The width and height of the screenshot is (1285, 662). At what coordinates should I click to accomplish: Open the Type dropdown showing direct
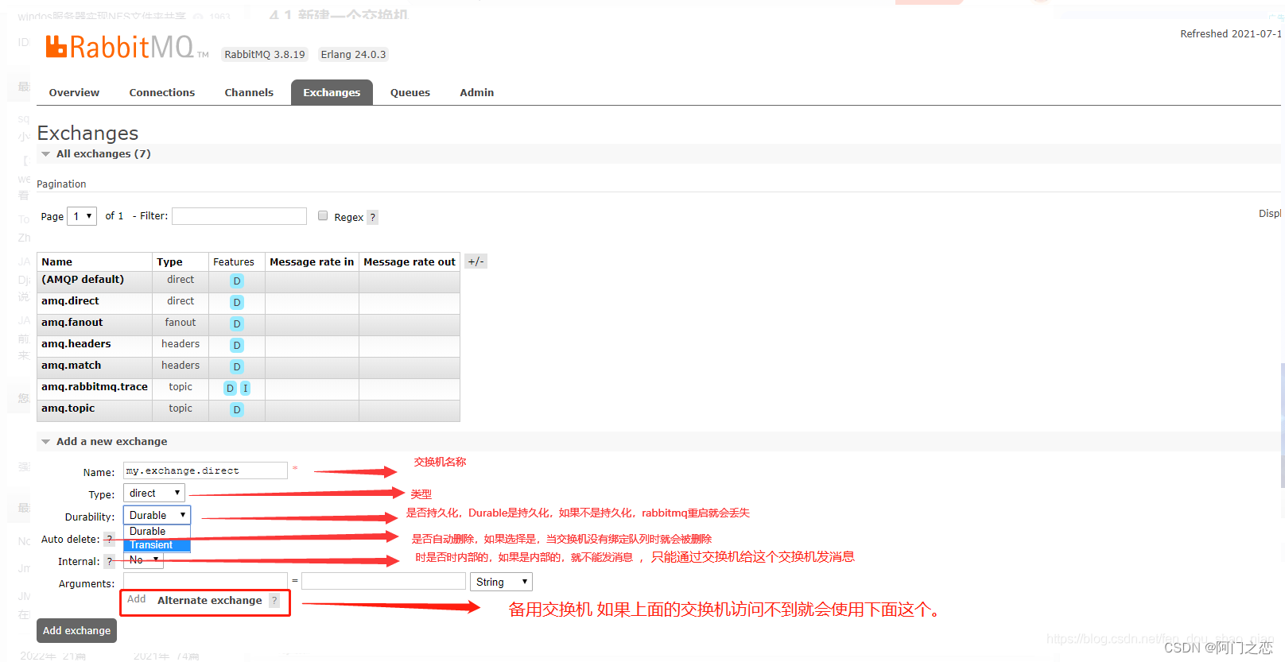(154, 493)
